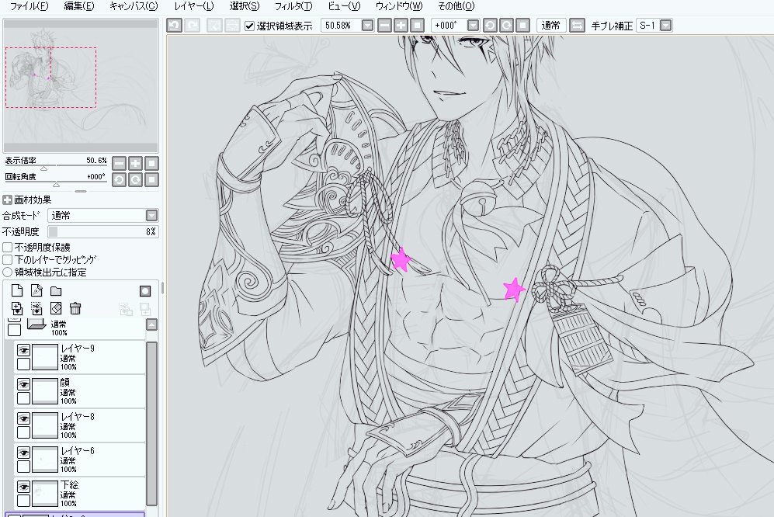Click the layer list vertical scrollbar

point(152,423)
